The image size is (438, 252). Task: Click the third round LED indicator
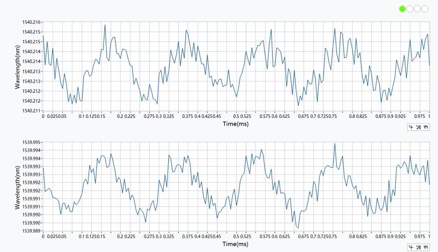tap(417, 9)
